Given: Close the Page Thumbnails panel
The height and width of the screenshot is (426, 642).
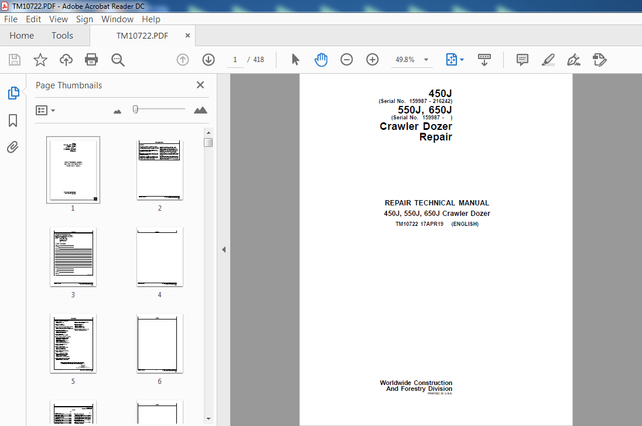Looking at the screenshot, I should [200, 85].
